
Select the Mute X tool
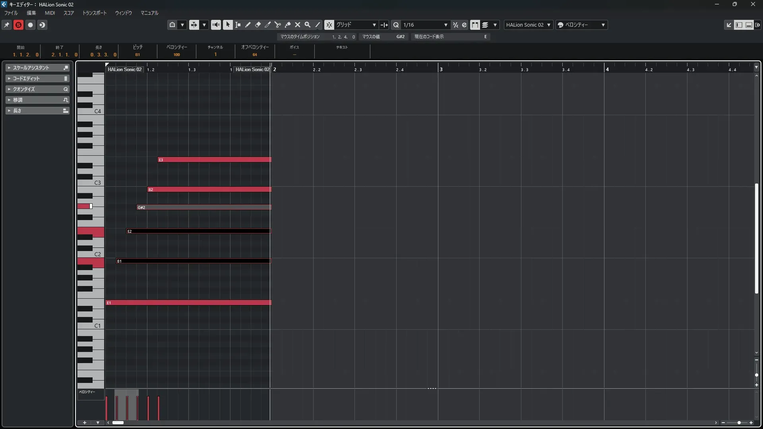[298, 25]
